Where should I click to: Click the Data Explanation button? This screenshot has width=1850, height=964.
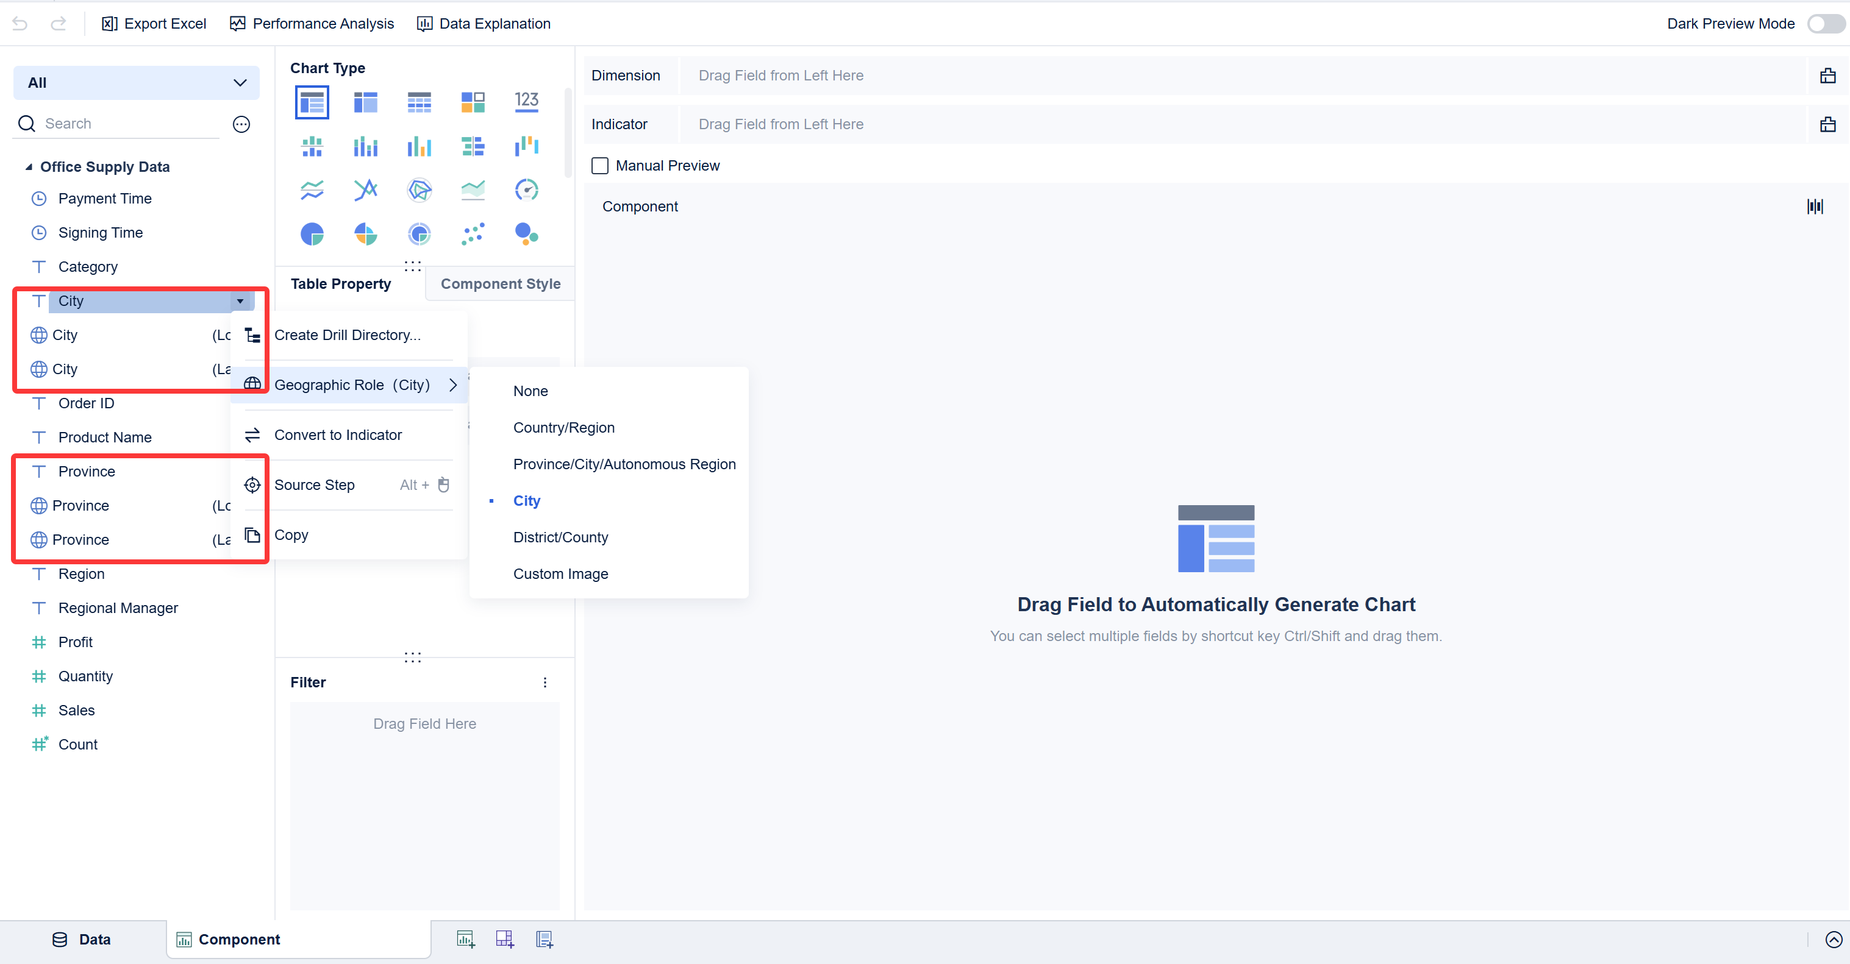coord(484,23)
